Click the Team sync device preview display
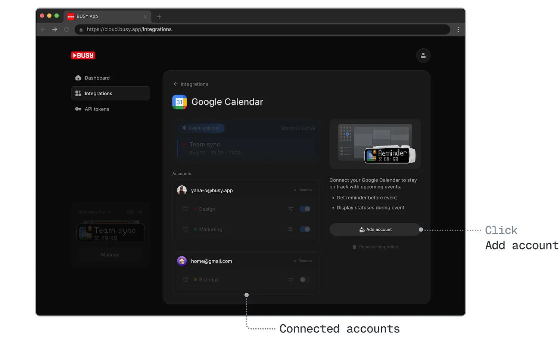This screenshot has height=344, width=560. coord(111,233)
